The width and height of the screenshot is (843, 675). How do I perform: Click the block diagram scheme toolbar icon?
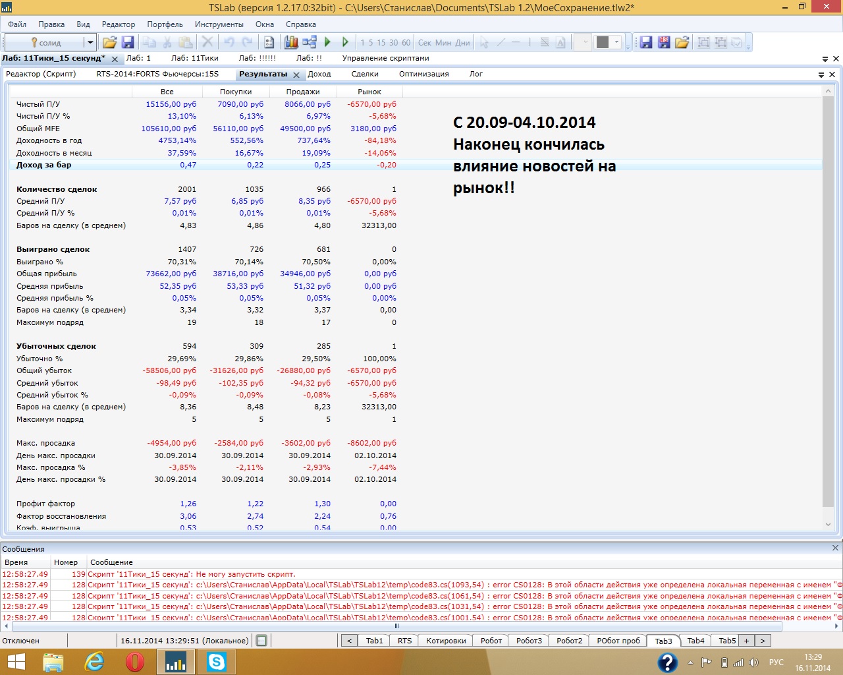[310, 42]
